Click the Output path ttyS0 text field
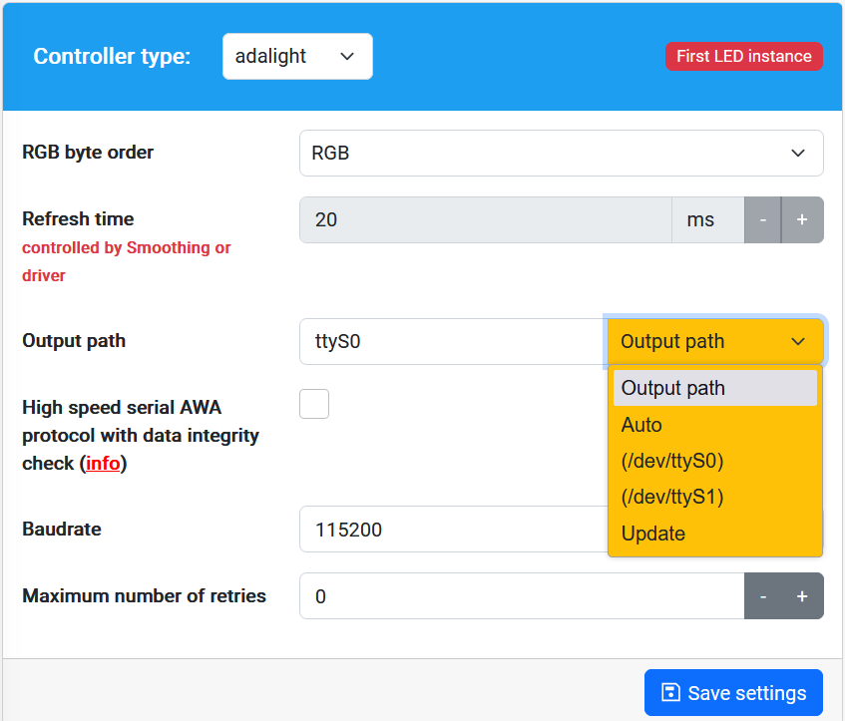Image resolution: width=845 pixels, height=721 pixels. tap(452, 341)
